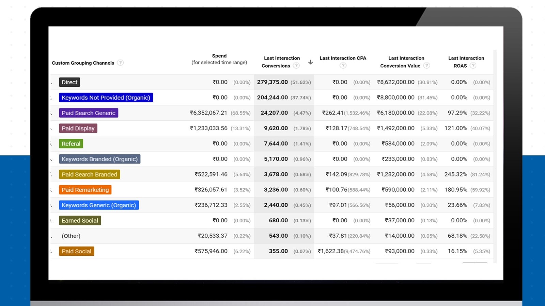Open the Paid Search Generic channel
The image size is (545, 306).
click(88, 113)
